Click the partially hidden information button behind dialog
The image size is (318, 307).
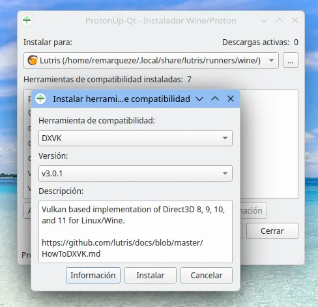tap(253, 211)
